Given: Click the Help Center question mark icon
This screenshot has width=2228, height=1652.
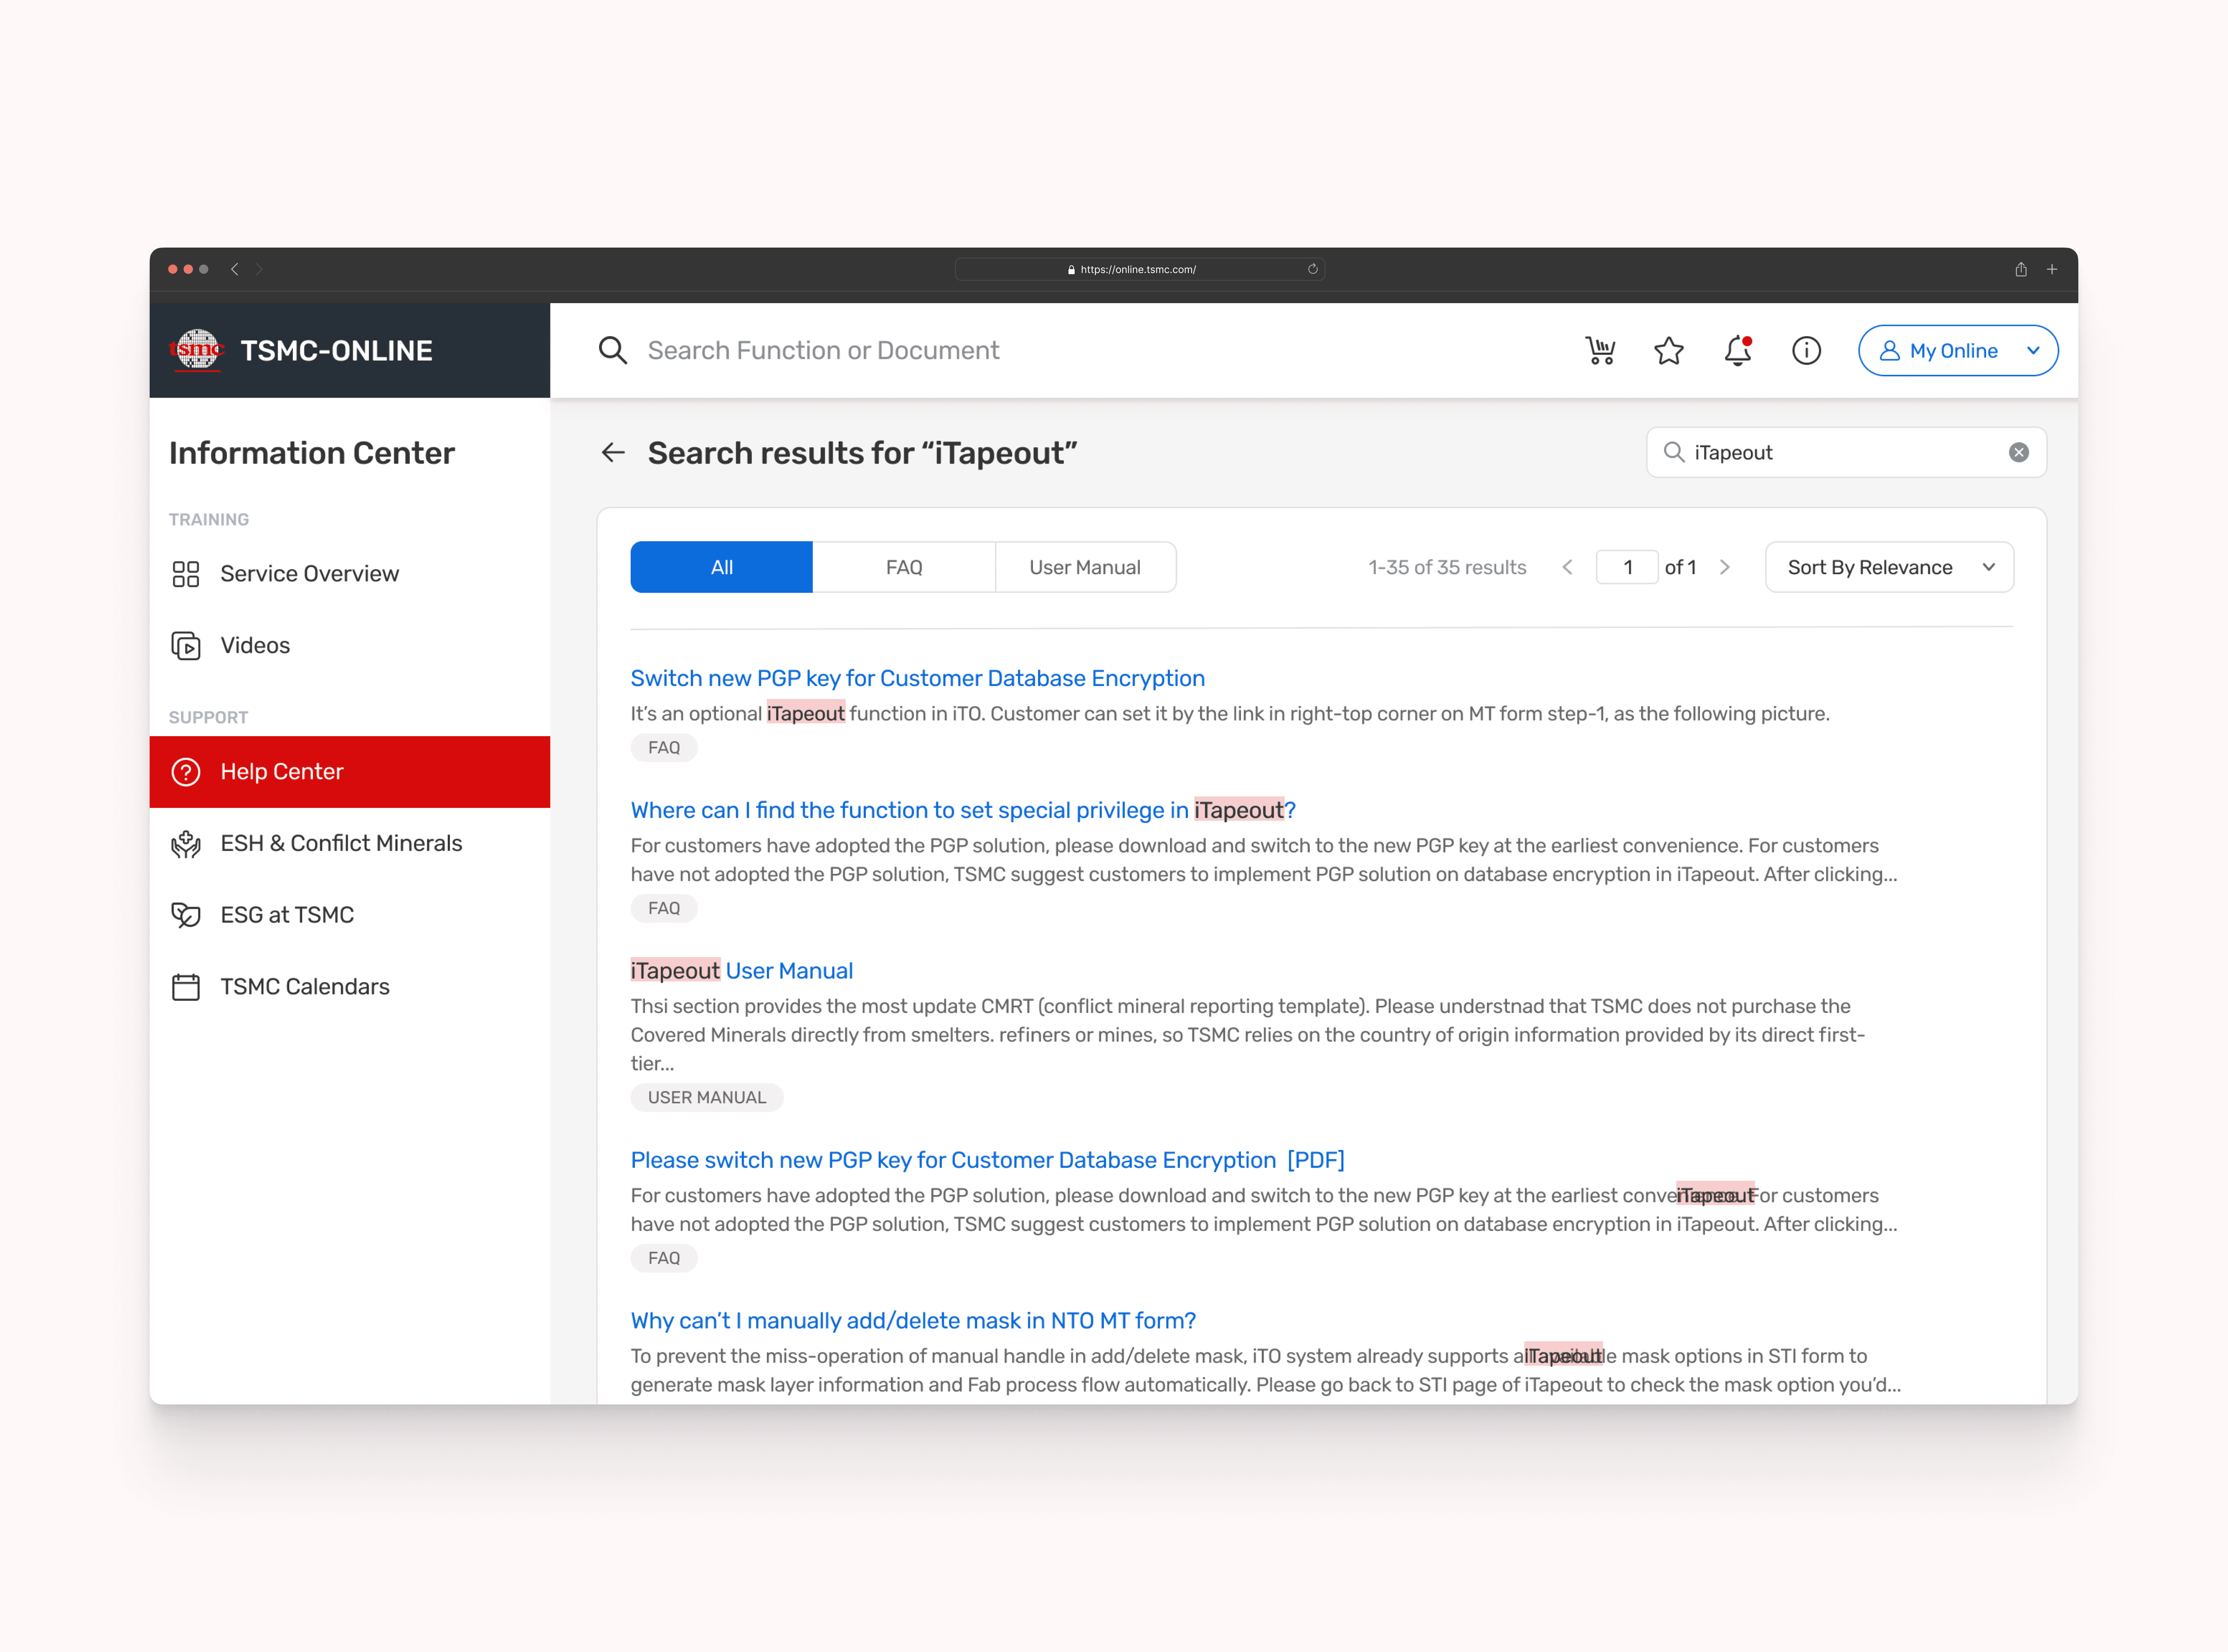Looking at the screenshot, I should pos(186,772).
